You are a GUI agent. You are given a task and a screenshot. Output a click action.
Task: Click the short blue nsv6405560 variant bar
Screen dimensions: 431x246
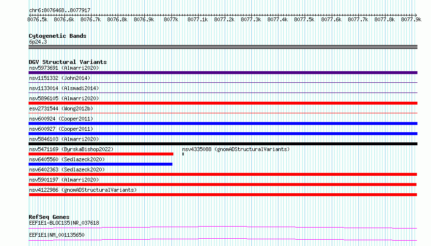tap(100, 164)
